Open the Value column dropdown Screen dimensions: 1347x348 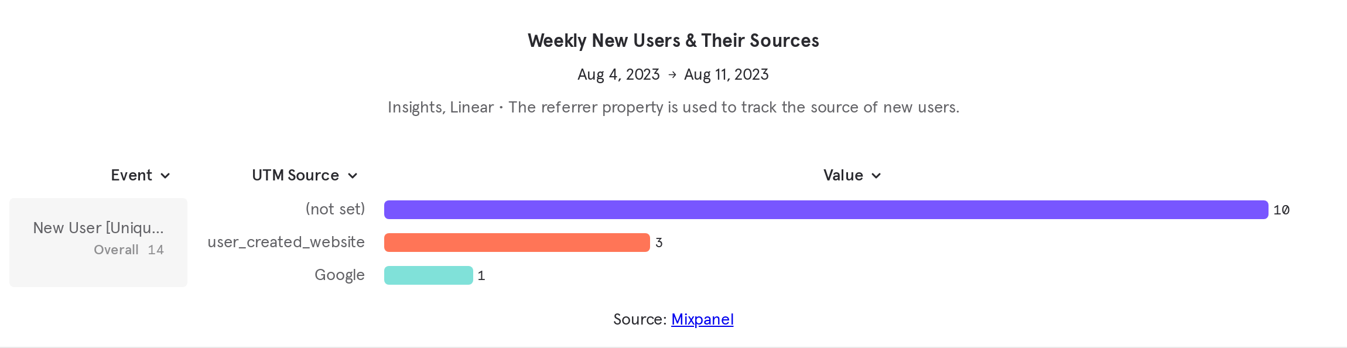click(876, 175)
